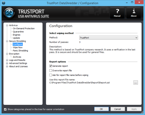Click the Antivirus tree label
Image resolution: width=145 pixels, height=115 pixels.
coord(13,25)
